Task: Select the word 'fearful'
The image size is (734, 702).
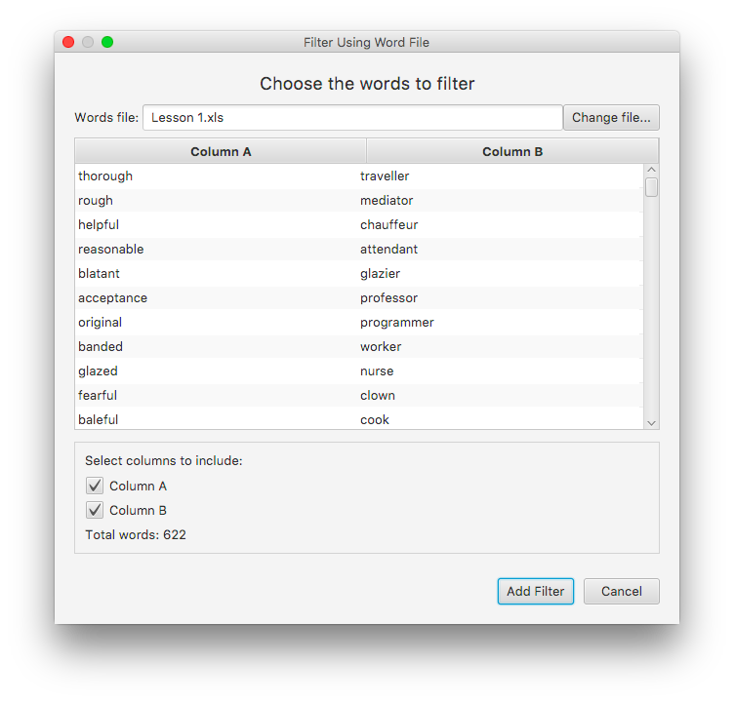Action: click(98, 395)
